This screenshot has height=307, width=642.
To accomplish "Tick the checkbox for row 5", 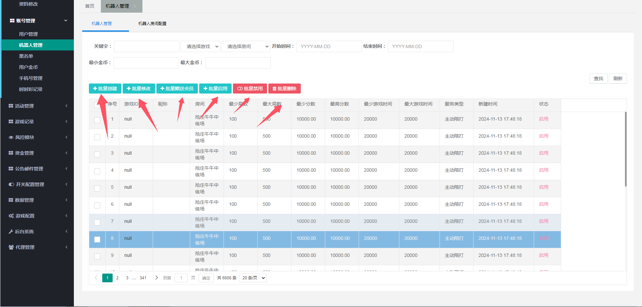I will point(97,188).
